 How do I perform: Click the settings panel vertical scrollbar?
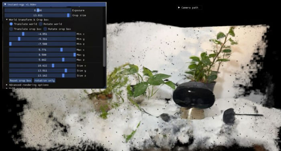[x=104, y=52]
